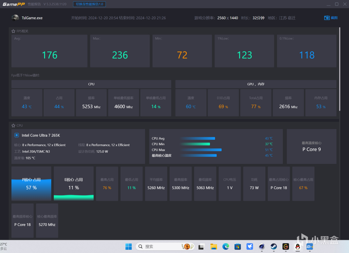Click the Total占用 77 % card

[256, 103]
